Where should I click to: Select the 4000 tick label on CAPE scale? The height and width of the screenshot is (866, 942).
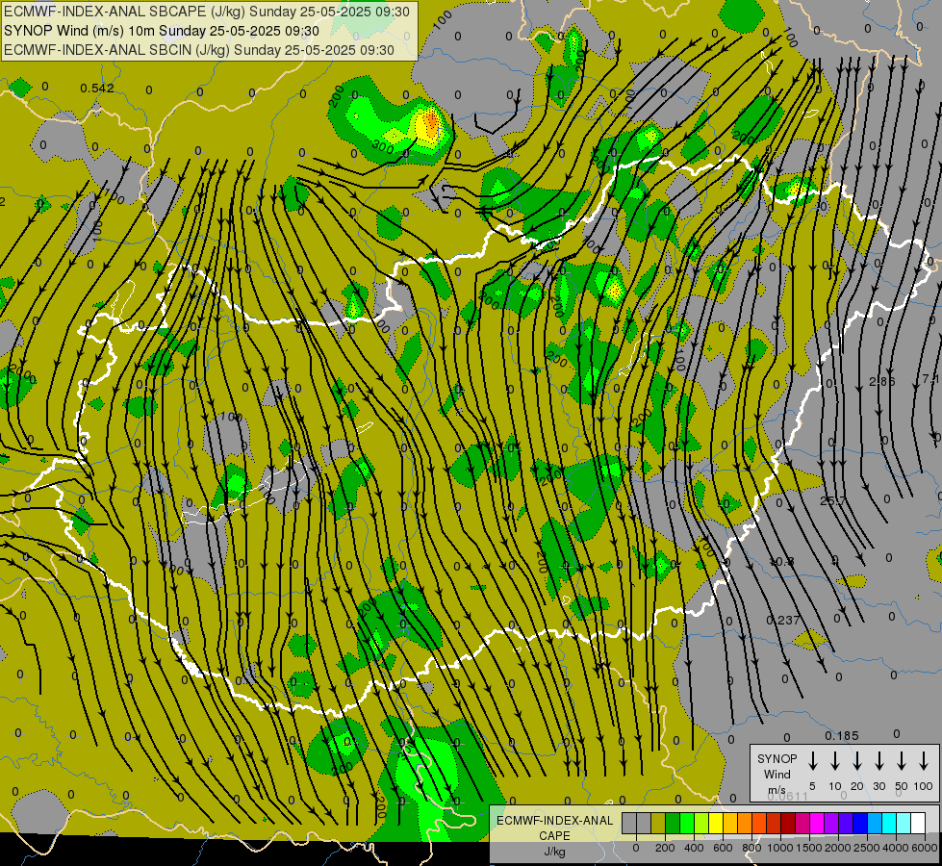895,848
